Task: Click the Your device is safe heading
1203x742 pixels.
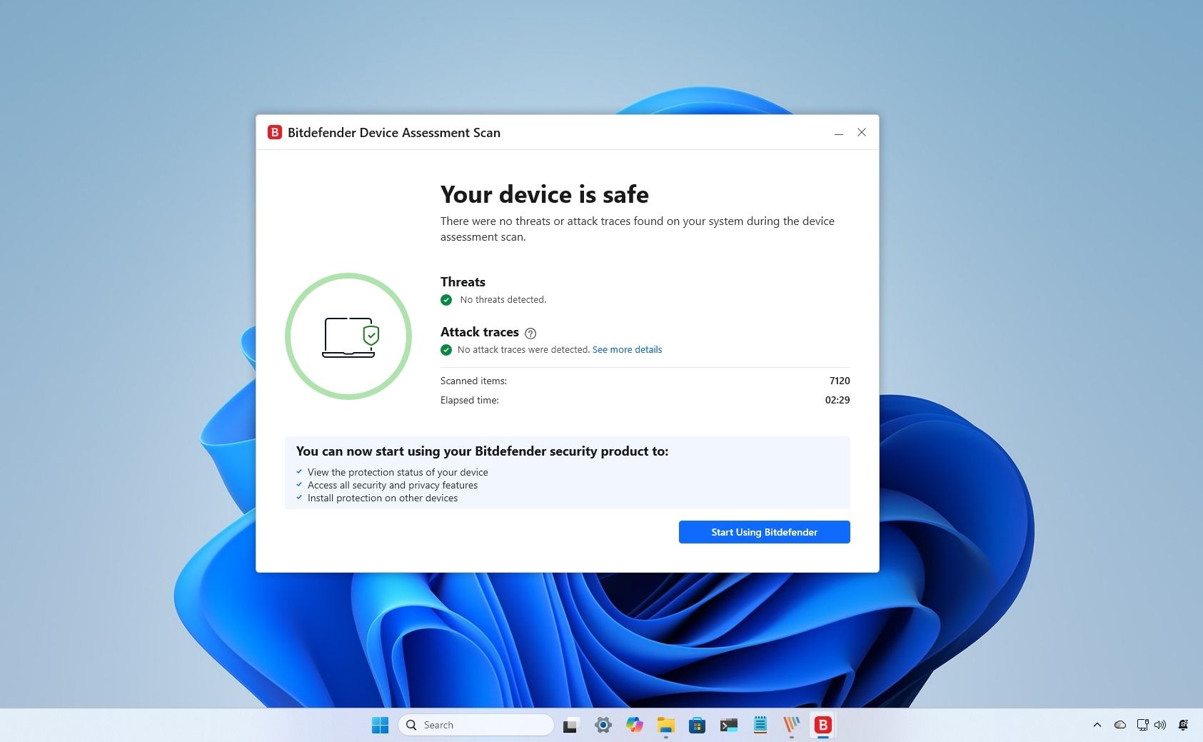Action: point(545,194)
